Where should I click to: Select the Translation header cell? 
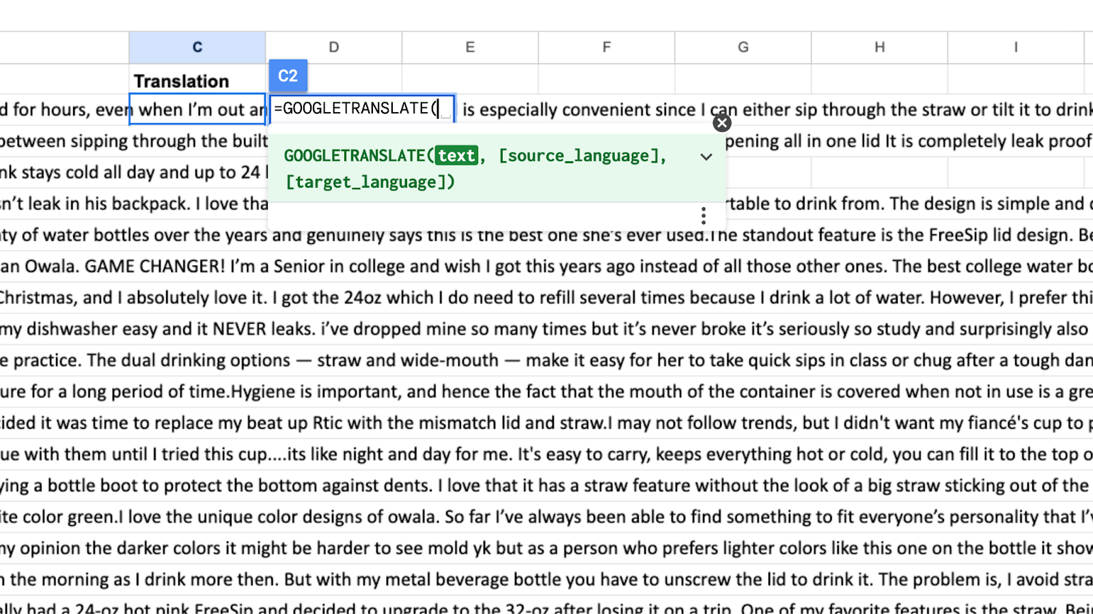click(x=197, y=81)
